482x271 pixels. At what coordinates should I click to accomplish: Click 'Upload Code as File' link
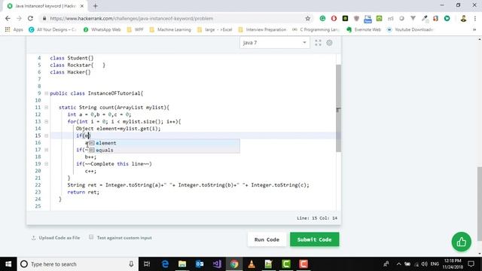point(56,238)
